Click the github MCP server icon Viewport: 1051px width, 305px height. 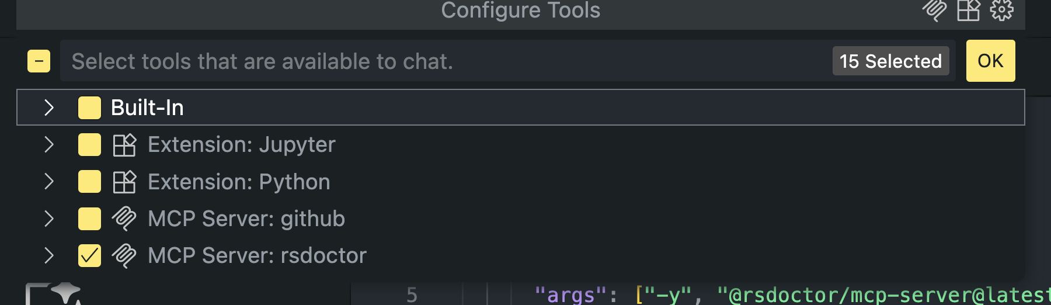(124, 219)
